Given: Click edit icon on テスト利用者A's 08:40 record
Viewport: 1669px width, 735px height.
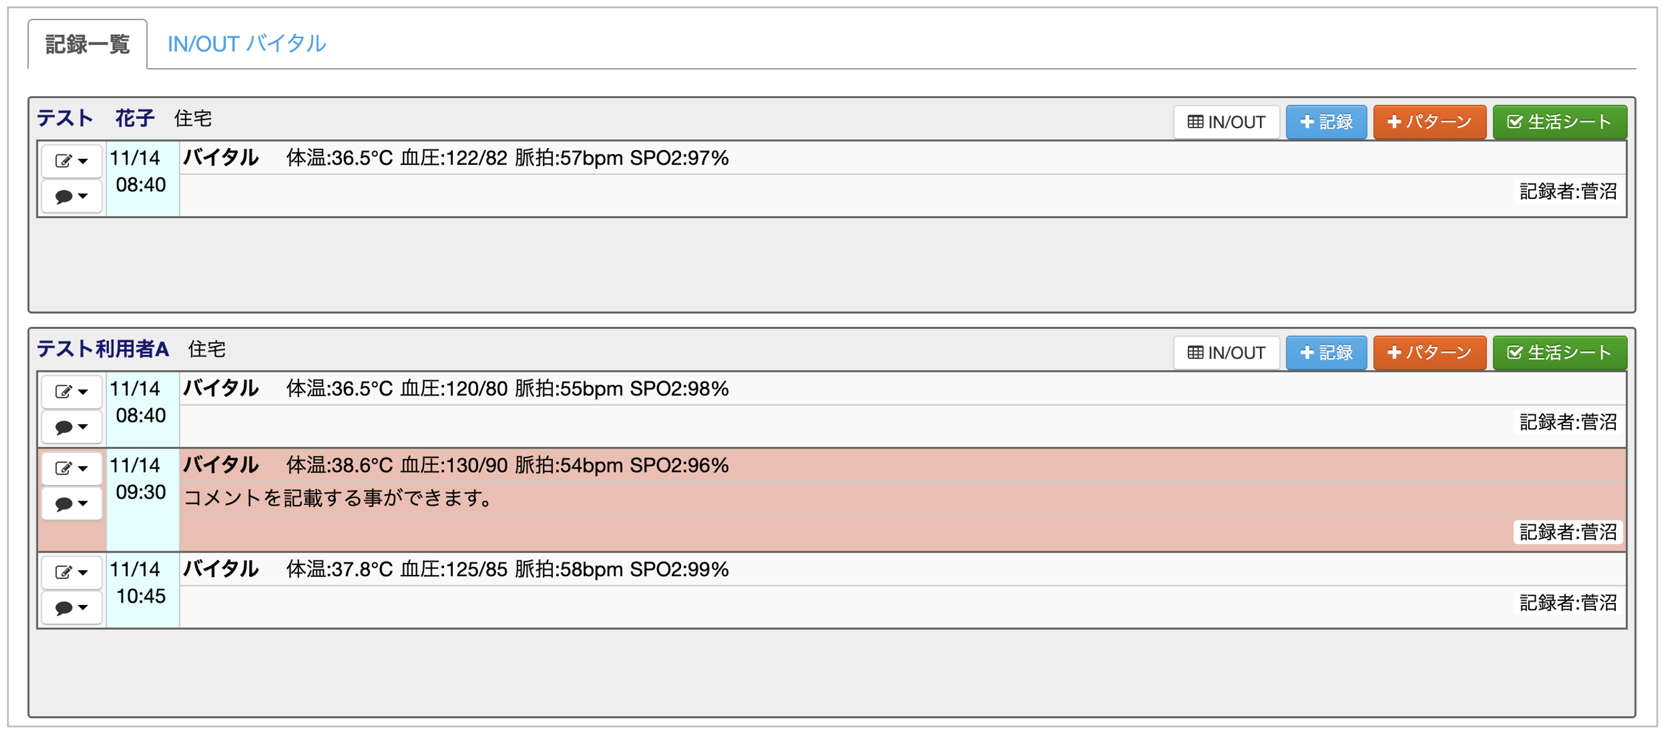Looking at the screenshot, I should point(71,391).
